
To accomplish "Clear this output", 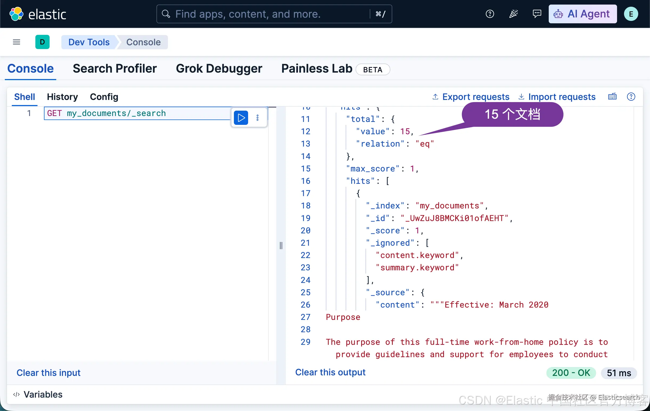I will 330,372.
